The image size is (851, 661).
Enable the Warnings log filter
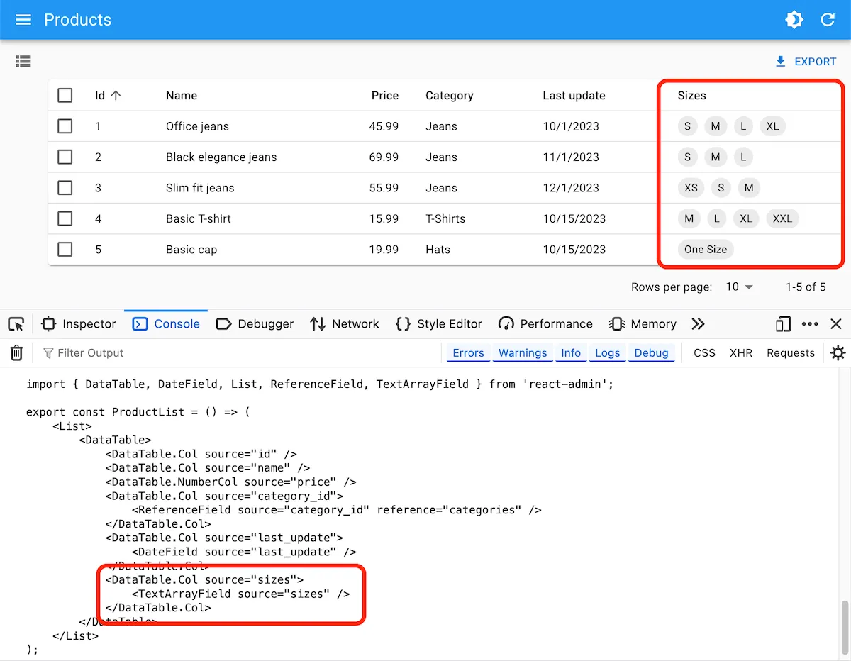tap(523, 352)
